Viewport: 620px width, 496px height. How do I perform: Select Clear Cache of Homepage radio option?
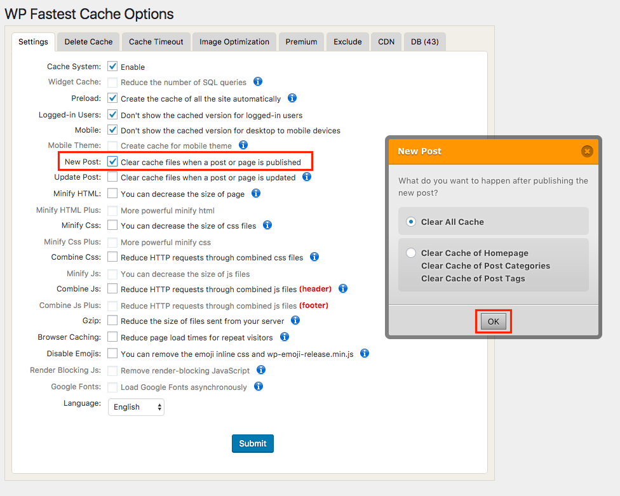click(412, 253)
